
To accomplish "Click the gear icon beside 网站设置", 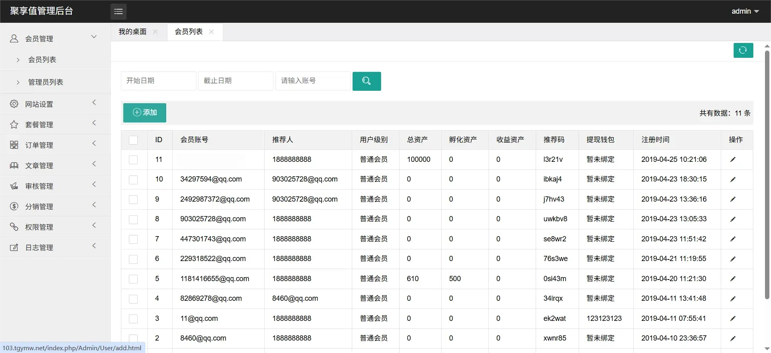I will point(14,104).
